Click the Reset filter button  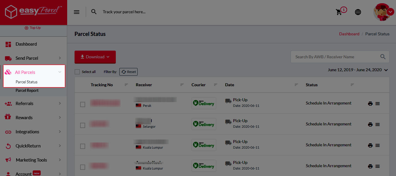click(x=128, y=72)
